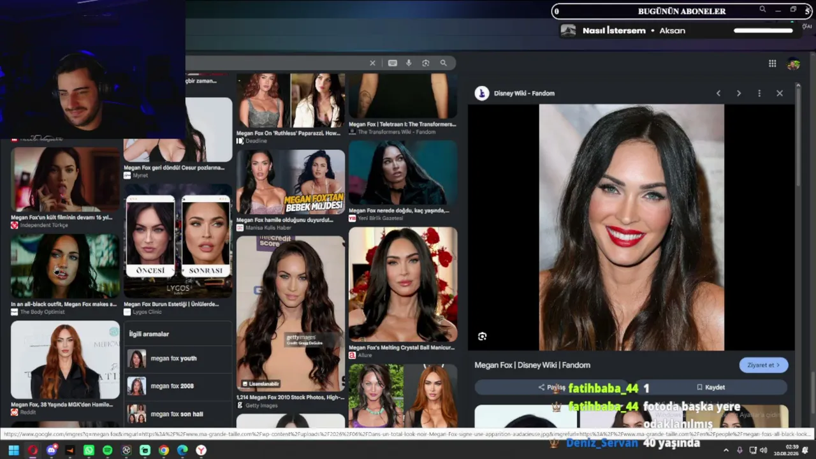Open the preview panel's three-dot menu
Viewport: 816px width, 459px height.
(x=759, y=93)
